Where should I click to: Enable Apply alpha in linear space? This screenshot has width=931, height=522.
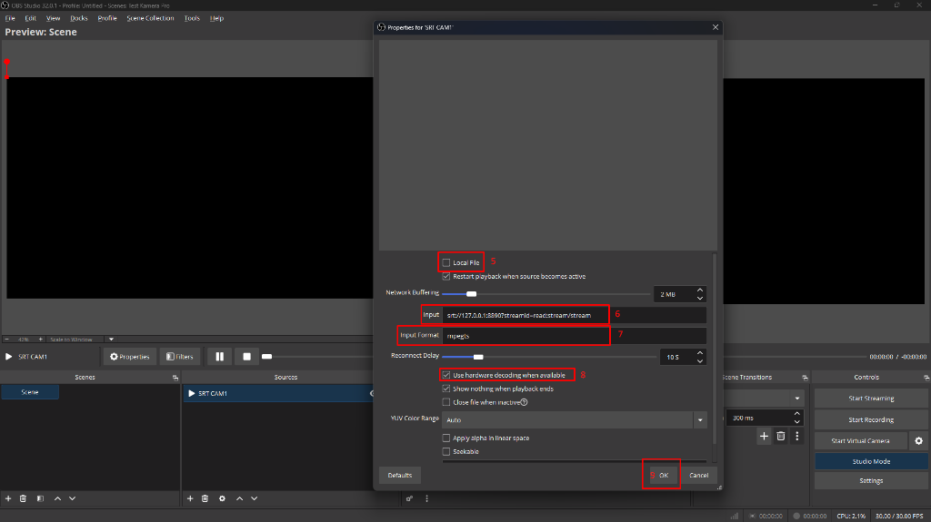tap(446, 438)
